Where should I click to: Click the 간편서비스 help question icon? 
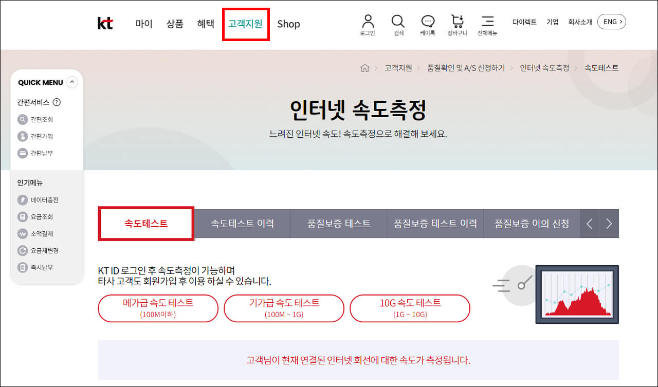coord(57,102)
